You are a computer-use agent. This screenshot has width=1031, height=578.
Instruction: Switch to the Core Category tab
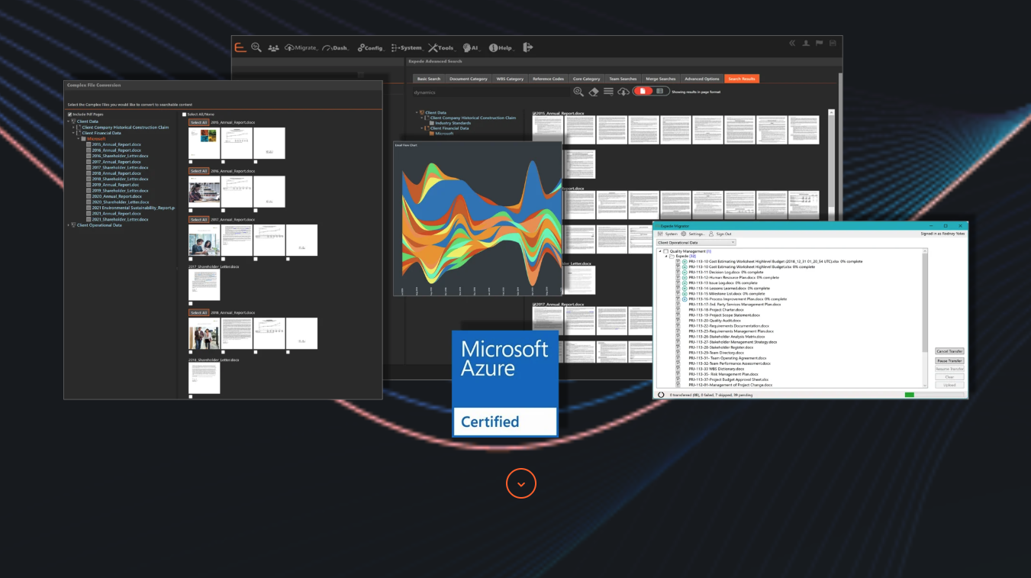click(587, 79)
